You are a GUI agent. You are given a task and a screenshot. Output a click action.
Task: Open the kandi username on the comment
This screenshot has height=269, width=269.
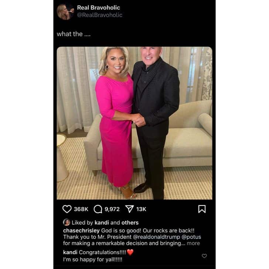coord(70,252)
